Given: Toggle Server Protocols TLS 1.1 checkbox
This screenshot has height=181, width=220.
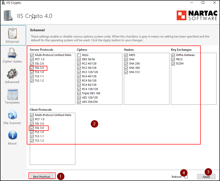Looking at the screenshot, I should pos(32,76).
